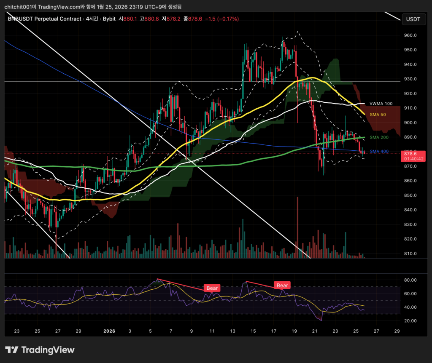Viewport: 432px width, 363px height.
Task: Click the 2026 date on time axis
Action: point(109,331)
